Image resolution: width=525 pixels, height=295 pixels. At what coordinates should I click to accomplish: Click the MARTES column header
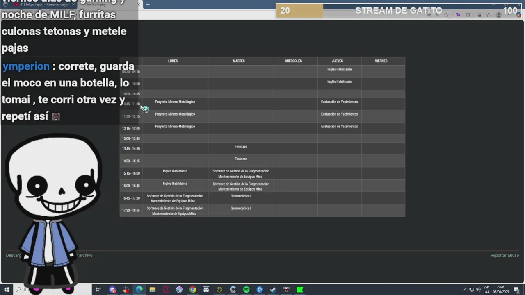click(239, 61)
